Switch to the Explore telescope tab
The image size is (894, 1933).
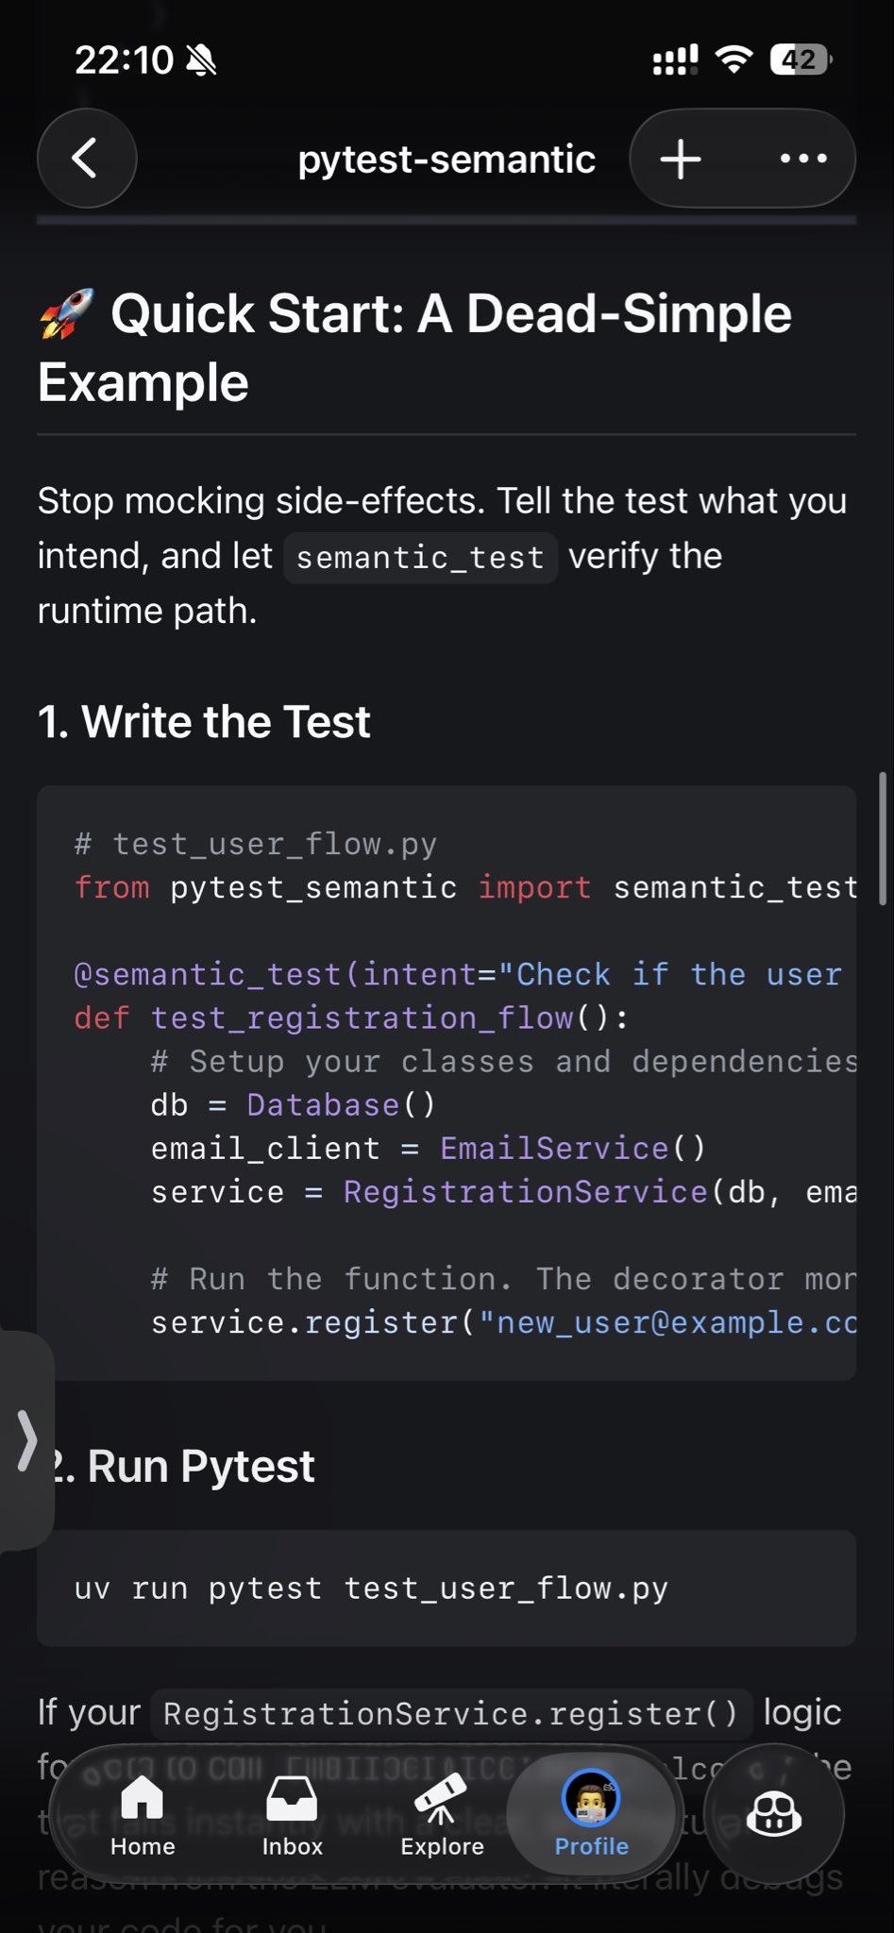(442, 1814)
